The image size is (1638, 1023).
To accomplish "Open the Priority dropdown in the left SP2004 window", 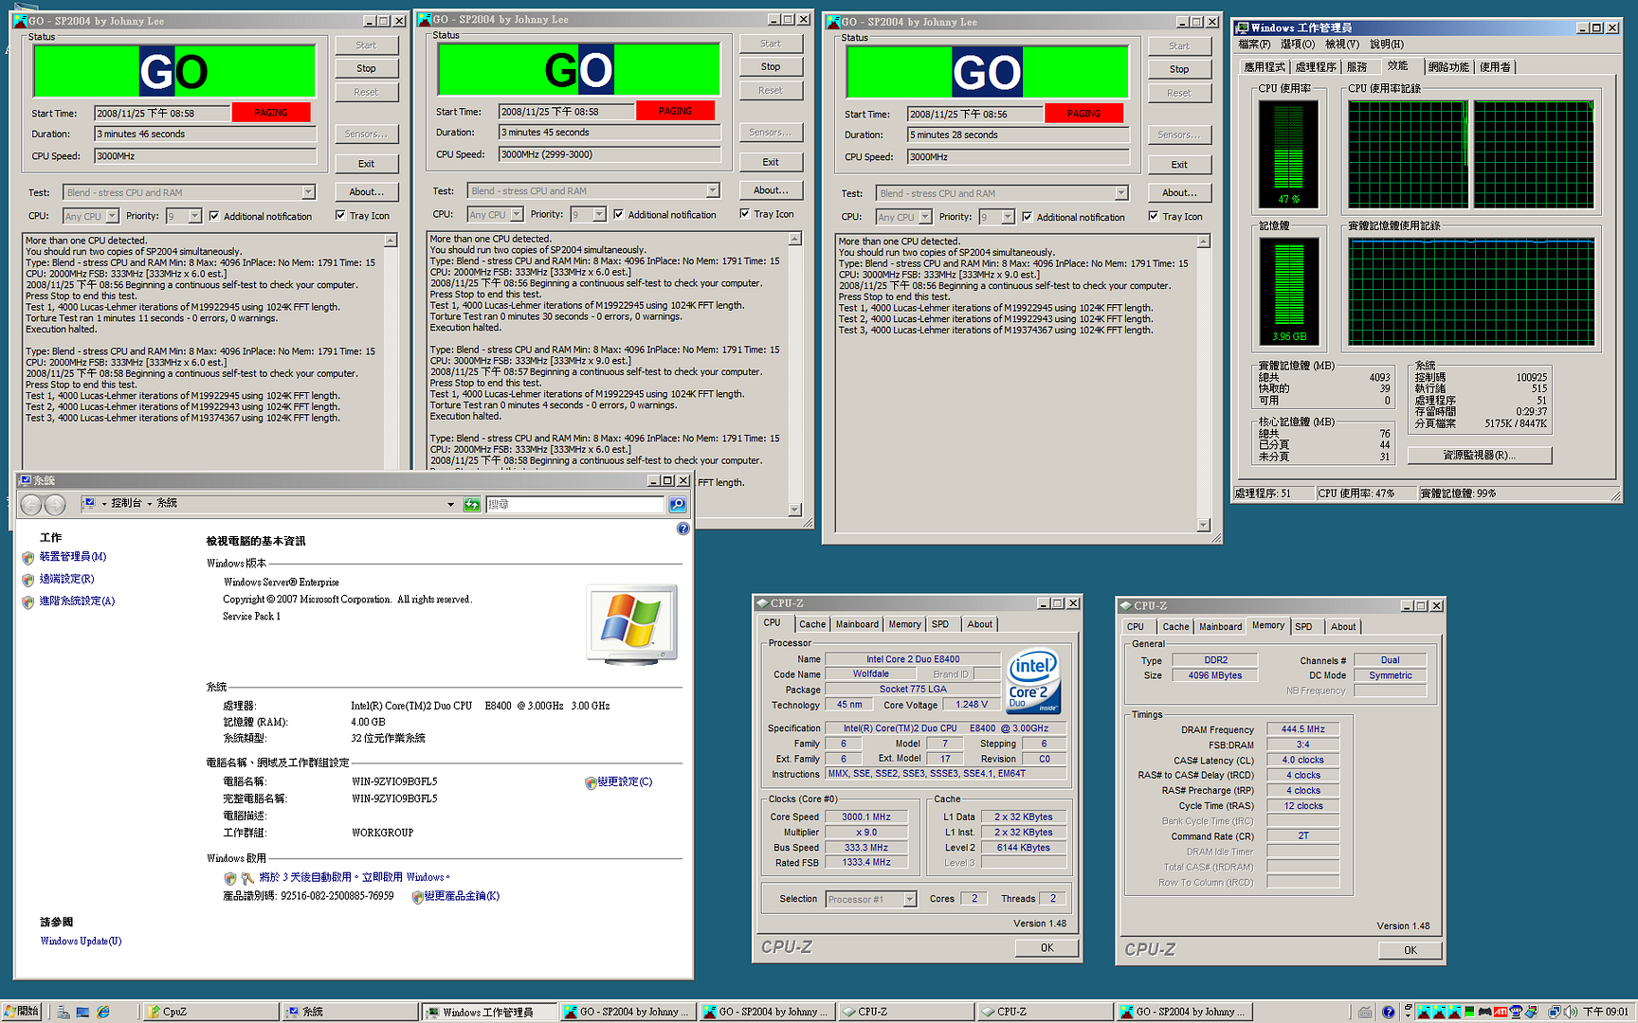I will tap(195, 216).
